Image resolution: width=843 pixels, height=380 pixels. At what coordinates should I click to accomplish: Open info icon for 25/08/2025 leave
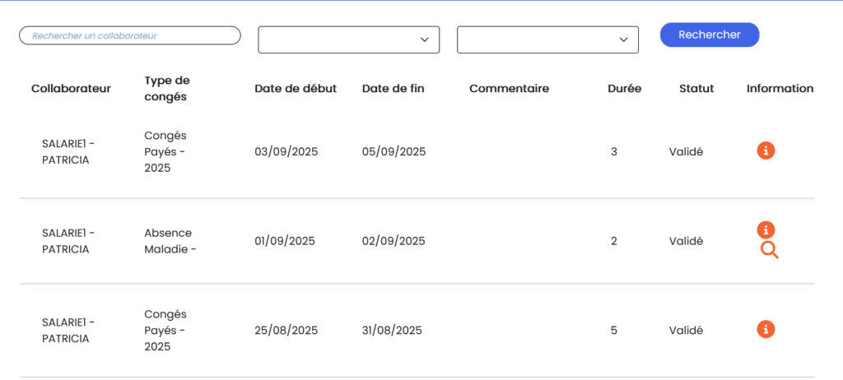pos(766,329)
